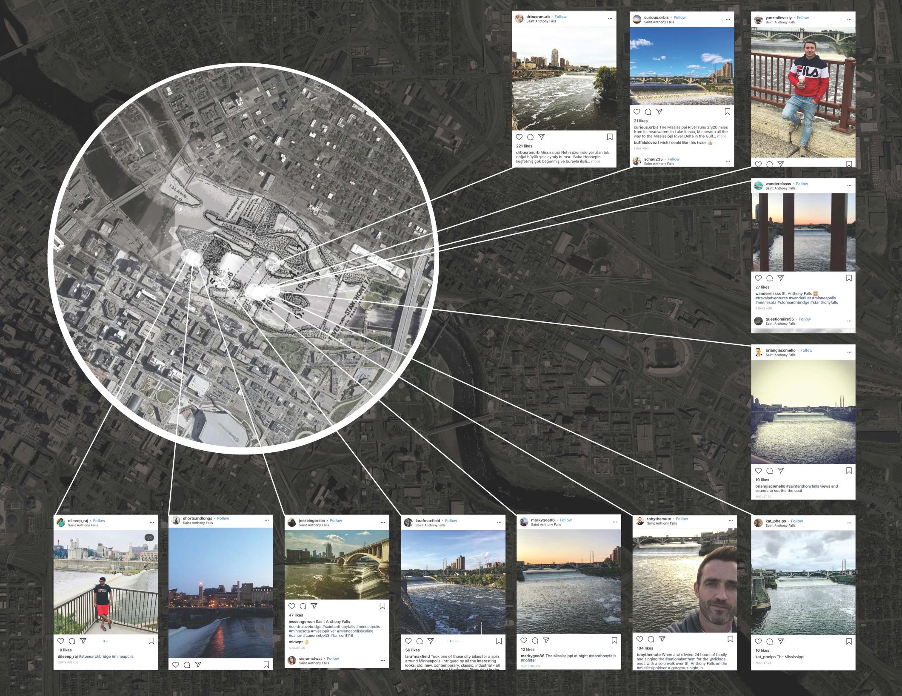Open the #stanthonyfalls hashtag on markygee86 post
The image size is (902, 696).
tap(602, 656)
